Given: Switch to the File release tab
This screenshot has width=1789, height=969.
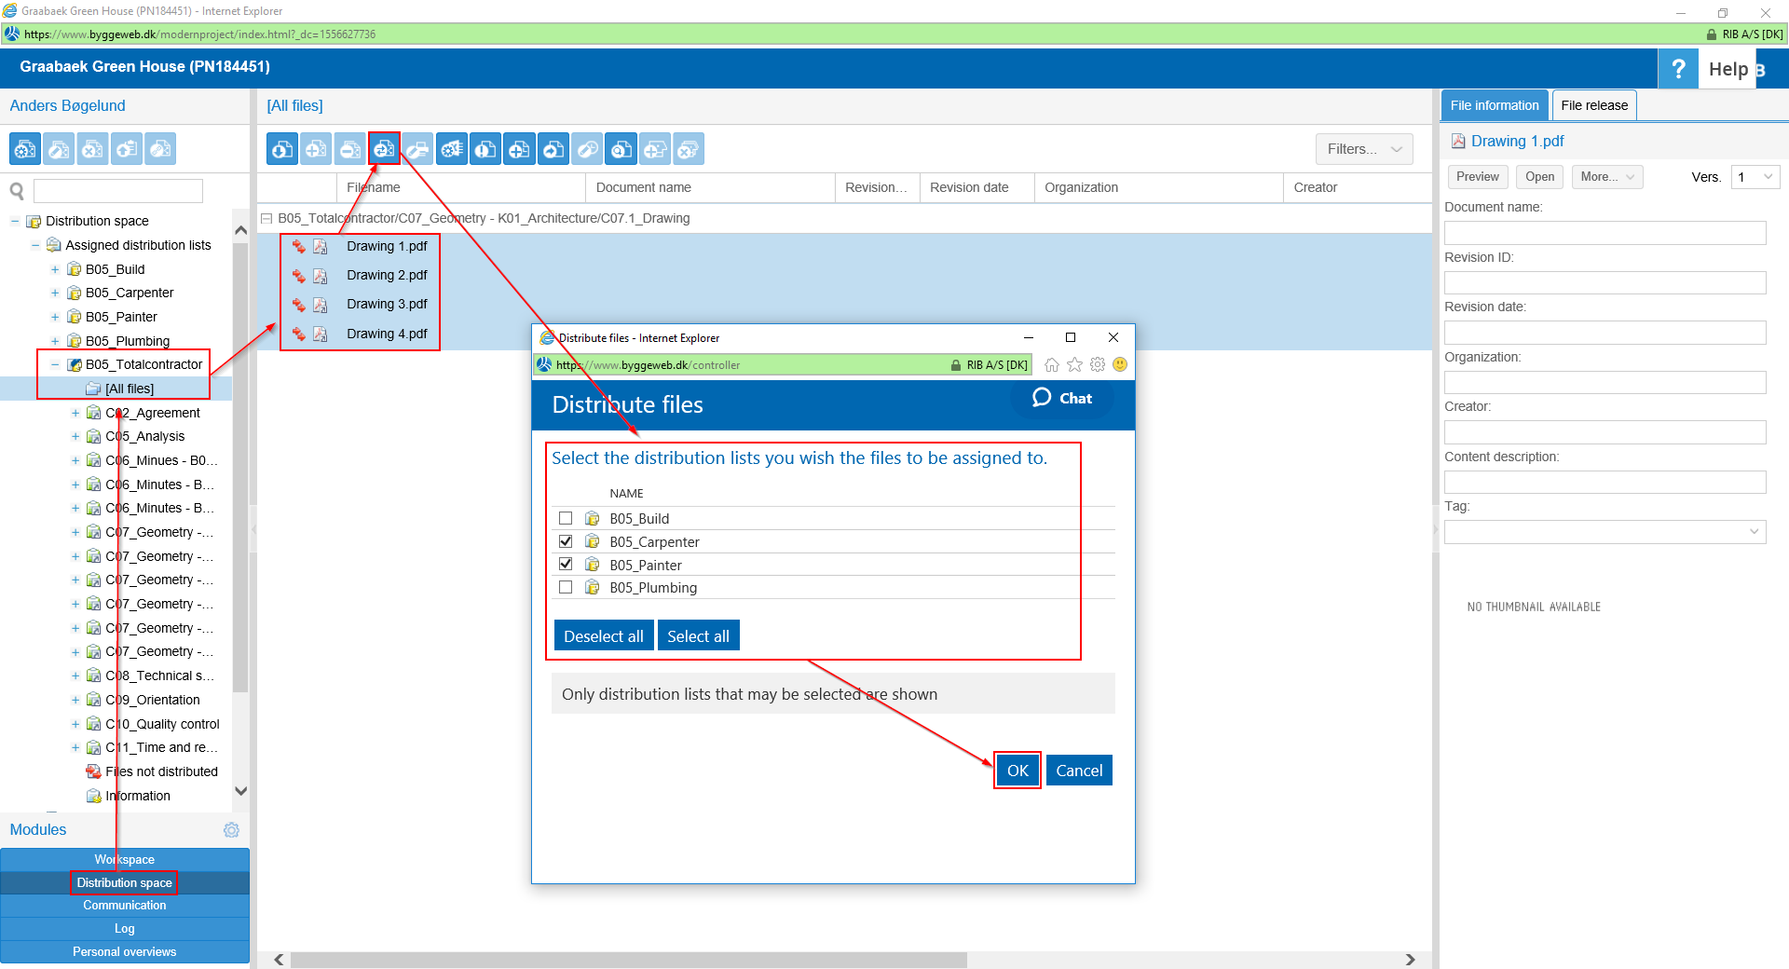Looking at the screenshot, I should coord(1593,105).
